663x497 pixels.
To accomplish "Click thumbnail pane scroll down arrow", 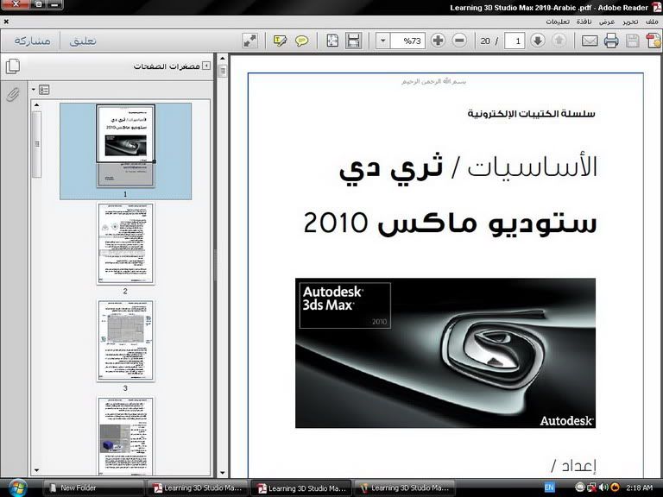I will [37, 470].
